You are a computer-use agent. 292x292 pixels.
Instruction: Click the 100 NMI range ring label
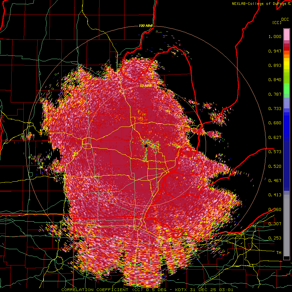click(x=146, y=26)
